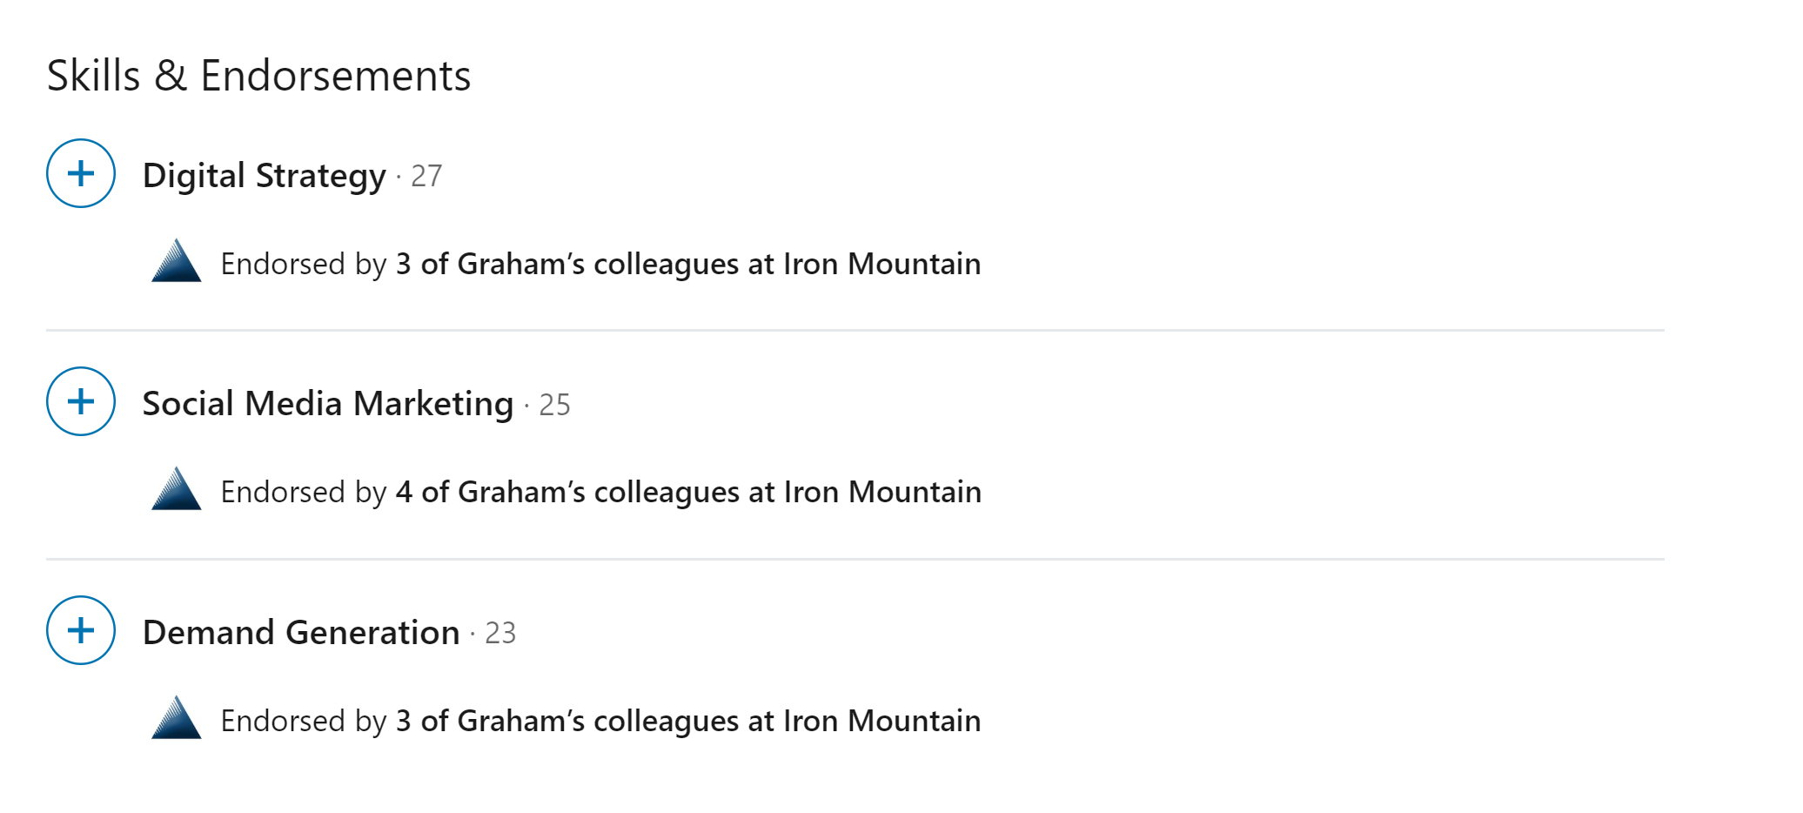Add endorsement for Demand Generation via plus
Image resolution: width=1803 pixels, height=813 pixels.
pyautogui.click(x=81, y=630)
